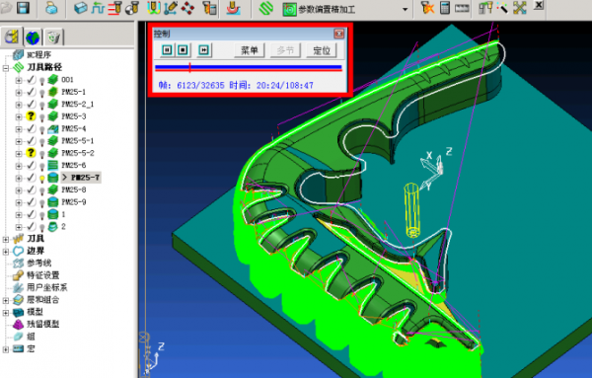Viewport: 592px width, 378px height.
Task: Pause the simulation playback
Action: (168, 50)
